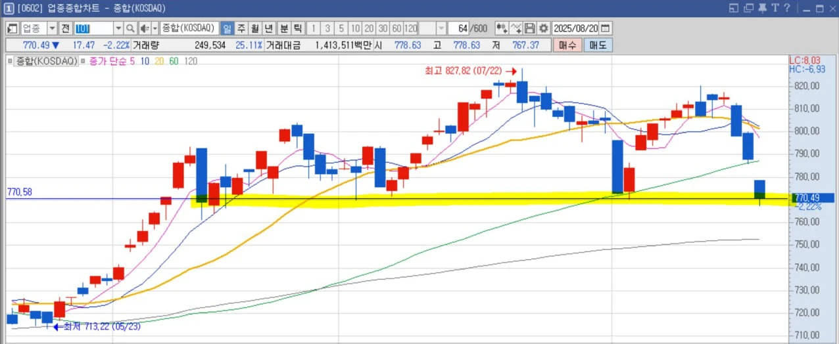The image size is (839, 344).
Task: Switch chart to 분 (minute) period
Action: (283, 29)
